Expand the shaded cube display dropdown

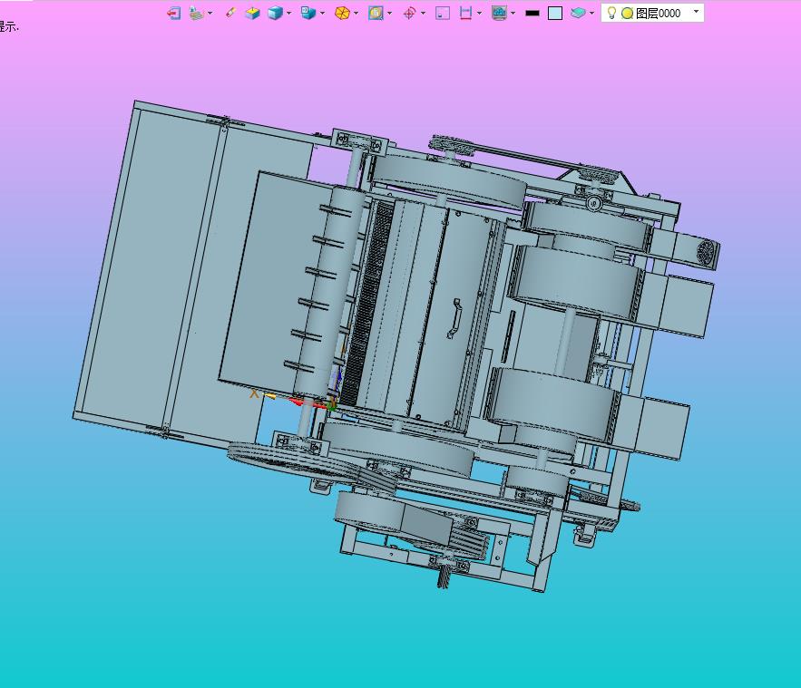click(289, 14)
